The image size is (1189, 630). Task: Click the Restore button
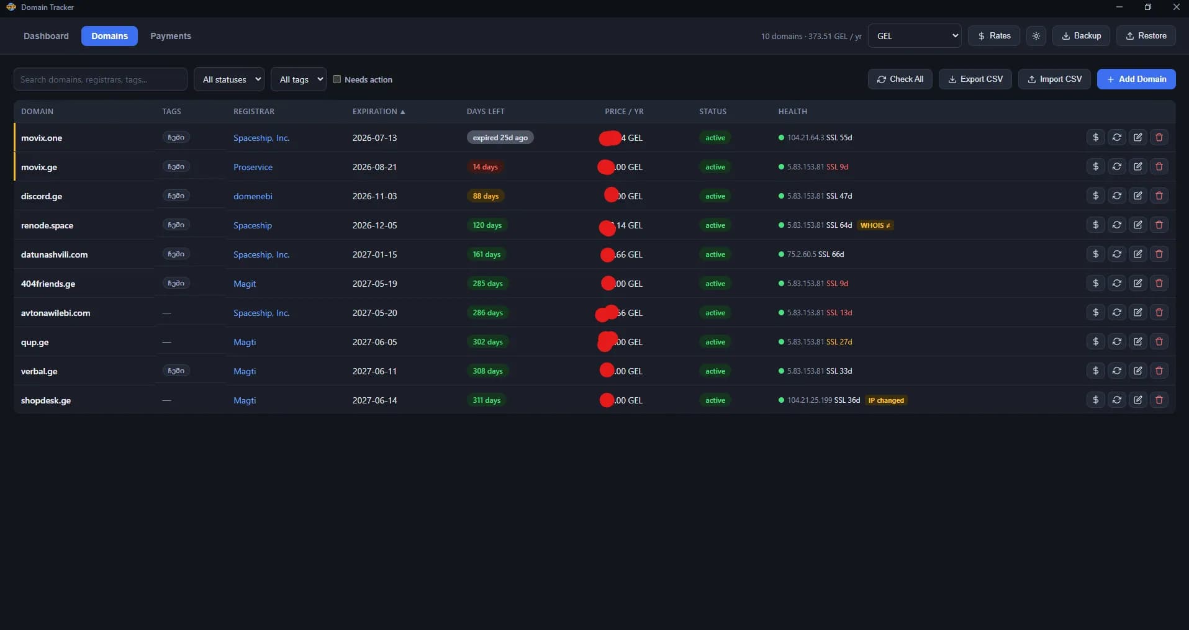[1146, 36]
